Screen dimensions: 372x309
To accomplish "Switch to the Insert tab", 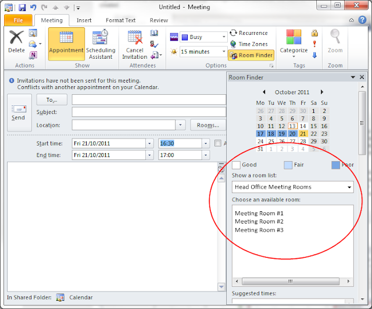I will pyautogui.click(x=84, y=20).
